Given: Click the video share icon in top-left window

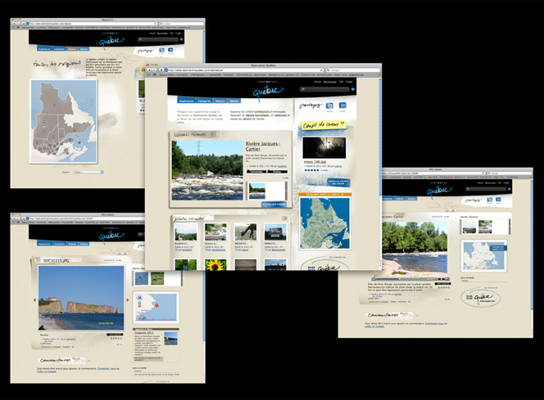Looking at the screenshot, I should coord(170,51).
